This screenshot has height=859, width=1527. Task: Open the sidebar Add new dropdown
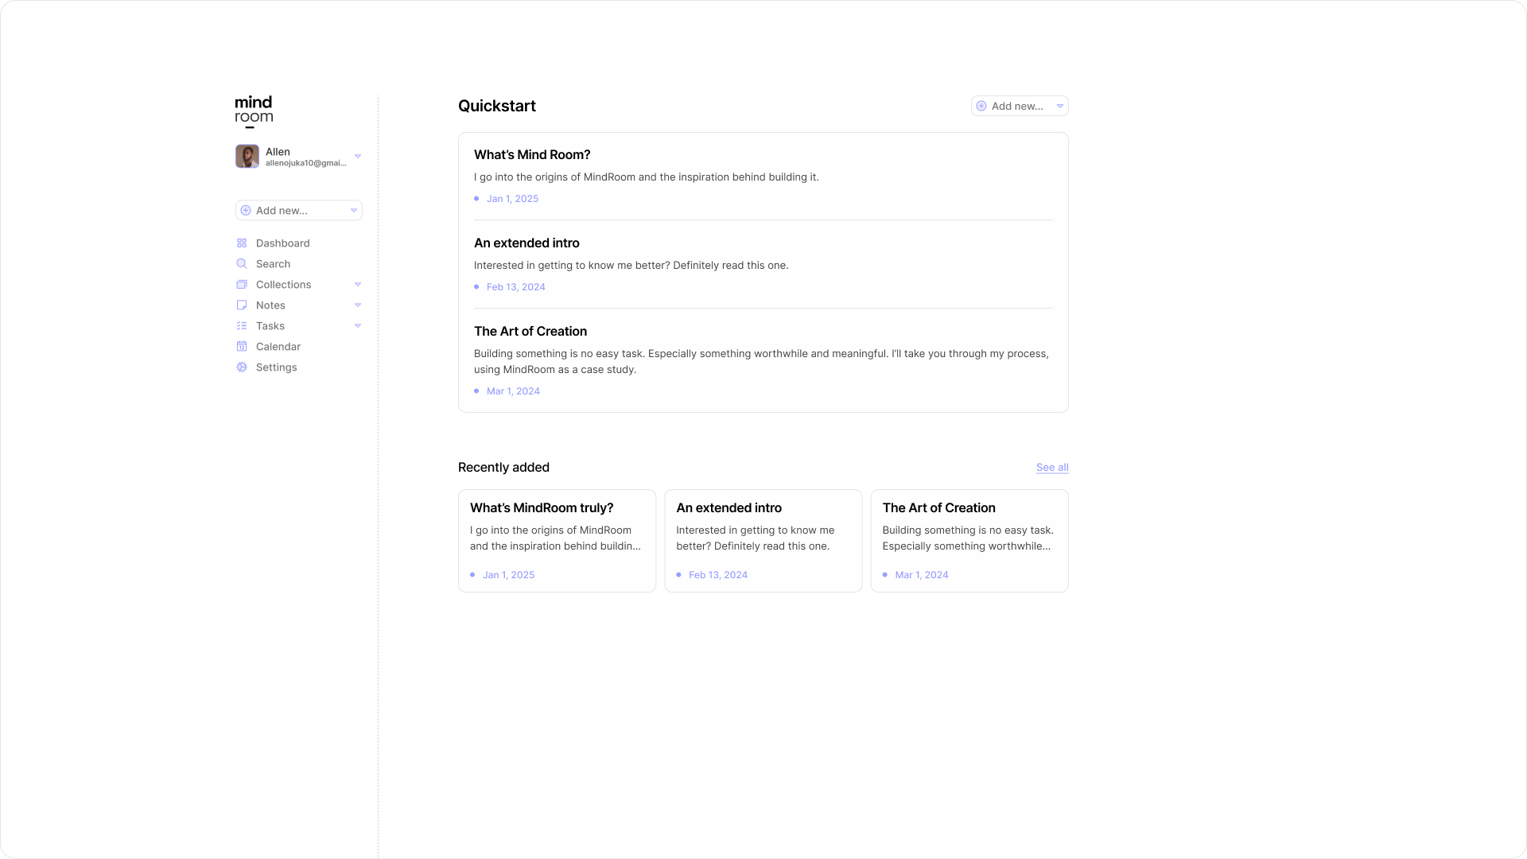point(354,210)
